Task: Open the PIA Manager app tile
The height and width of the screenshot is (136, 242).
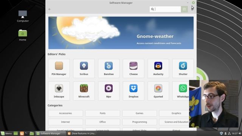Action: 59,68
